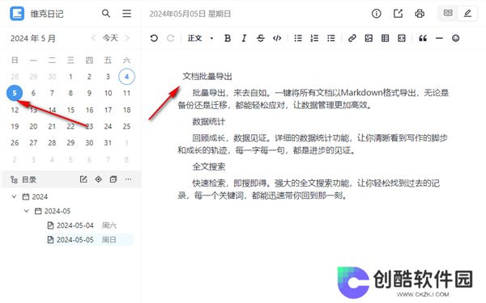Redo the last edit
This screenshot has width=486, height=303.
pos(170,38)
